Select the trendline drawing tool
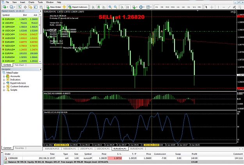 point(229,7)
